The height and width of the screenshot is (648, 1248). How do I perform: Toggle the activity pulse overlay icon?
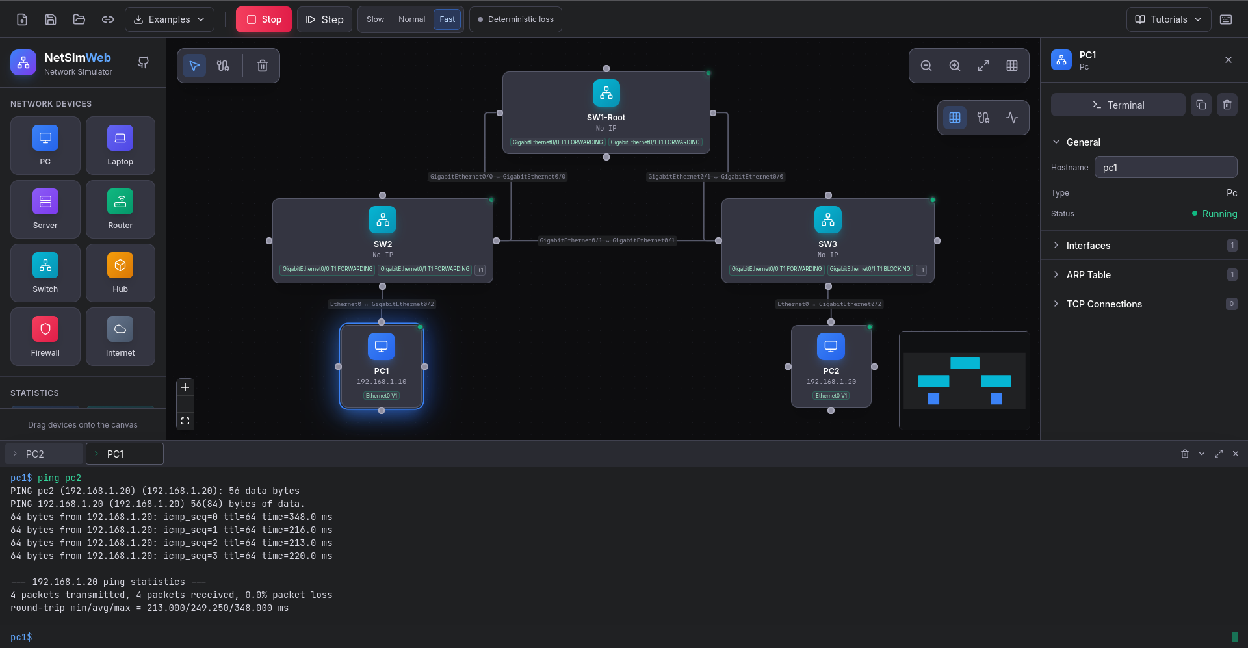(1012, 118)
